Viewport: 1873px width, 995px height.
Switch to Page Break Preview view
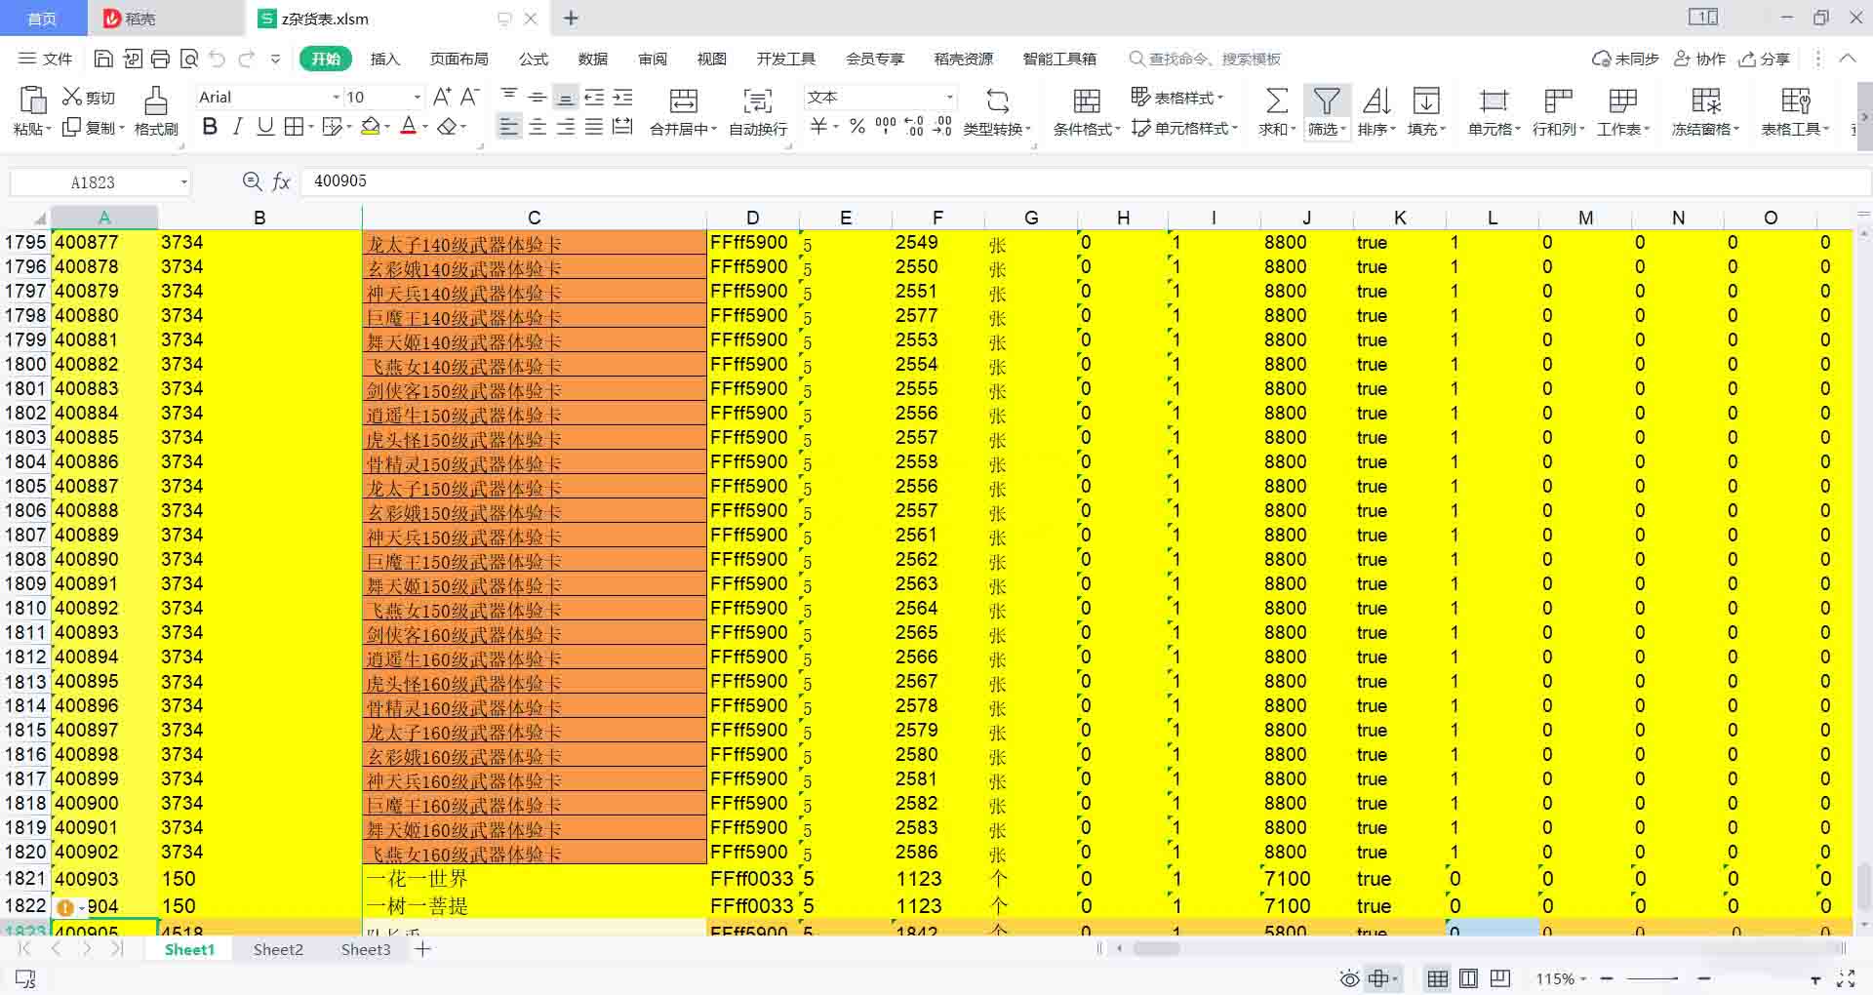[1500, 978]
